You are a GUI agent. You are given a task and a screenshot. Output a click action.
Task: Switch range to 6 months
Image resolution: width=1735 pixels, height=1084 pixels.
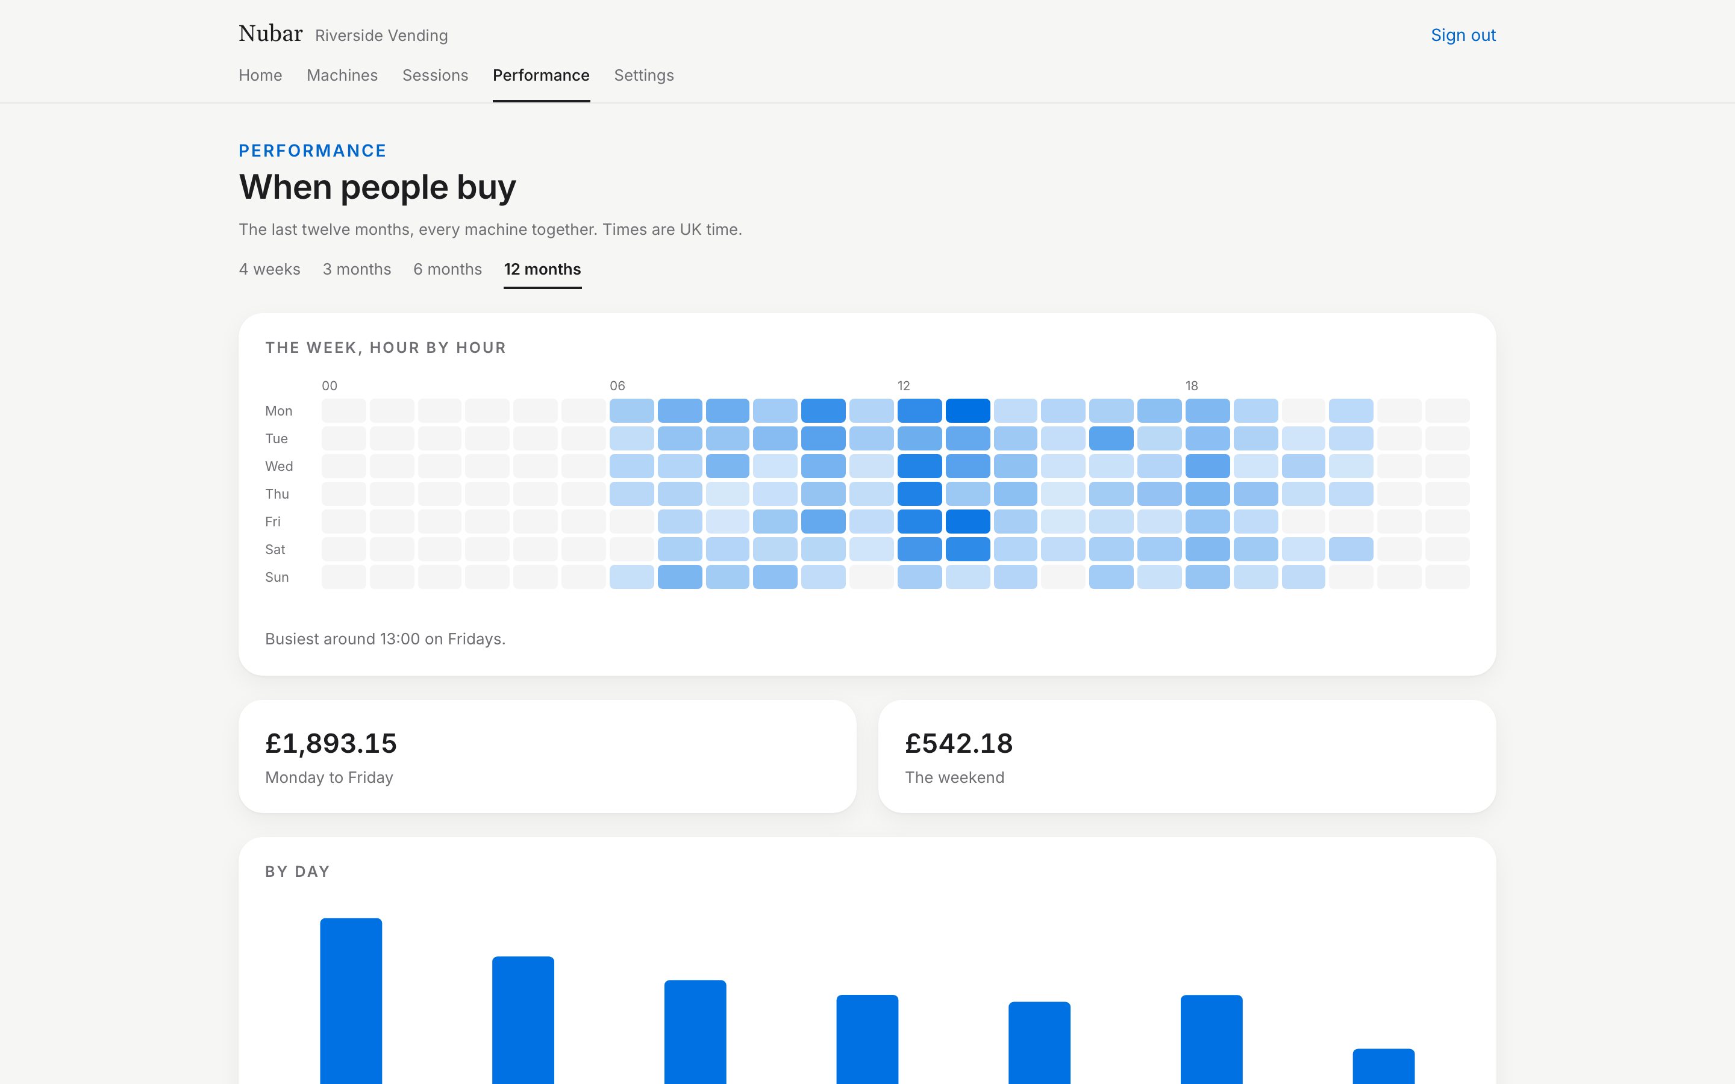tap(448, 270)
